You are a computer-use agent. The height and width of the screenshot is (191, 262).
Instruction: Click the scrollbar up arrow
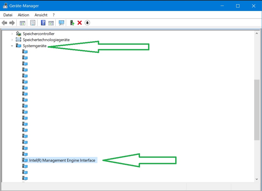click(x=257, y=33)
